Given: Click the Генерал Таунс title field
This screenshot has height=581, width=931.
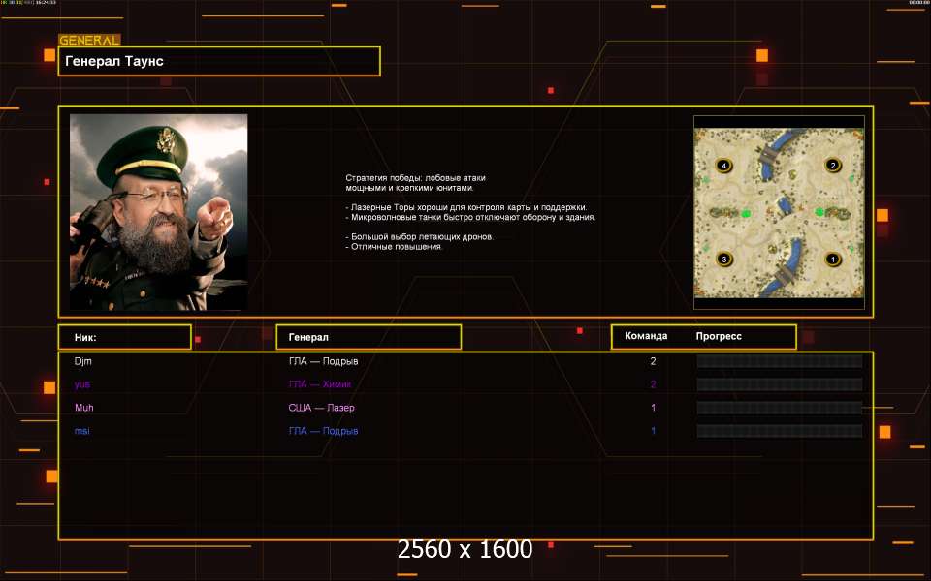Looking at the screenshot, I should coord(219,61).
